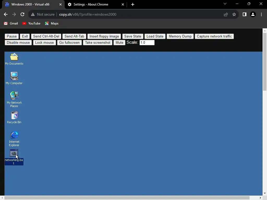
Task: Share this page icon in address bar
Action: (x=226, y=15)
